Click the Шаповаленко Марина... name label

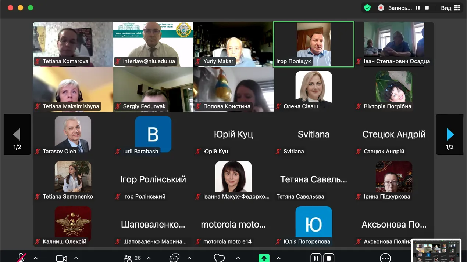(x=155, y=241)
